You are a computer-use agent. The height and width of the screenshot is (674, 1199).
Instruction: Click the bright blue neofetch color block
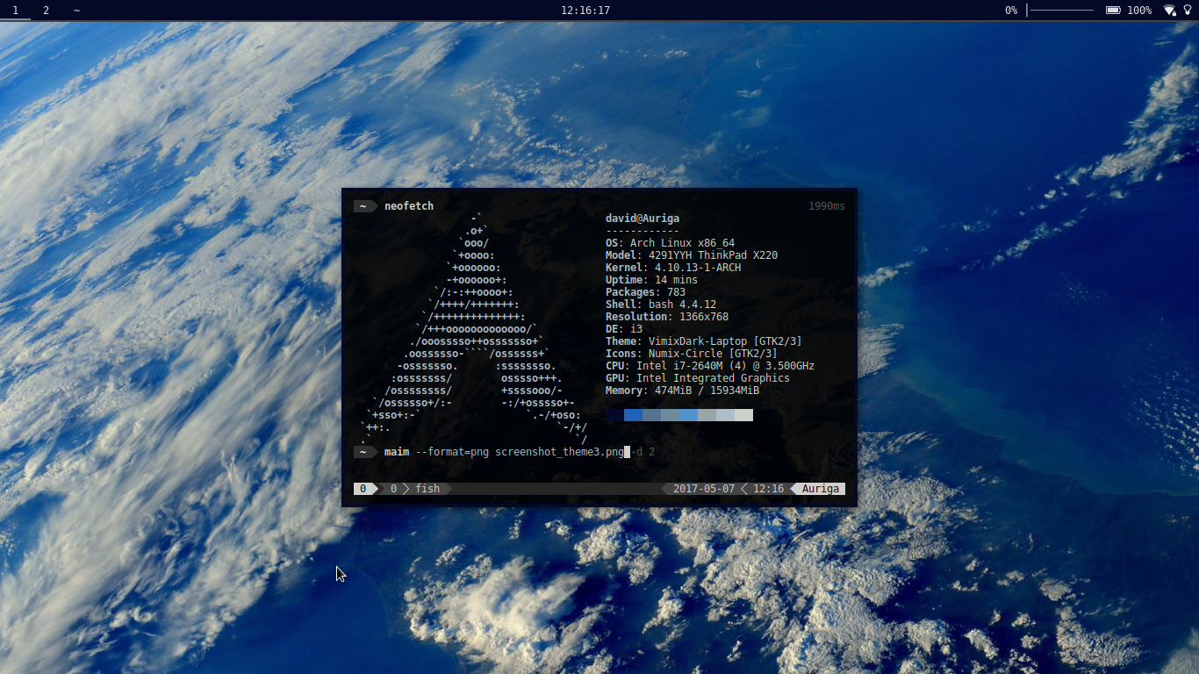click(633, 415)
